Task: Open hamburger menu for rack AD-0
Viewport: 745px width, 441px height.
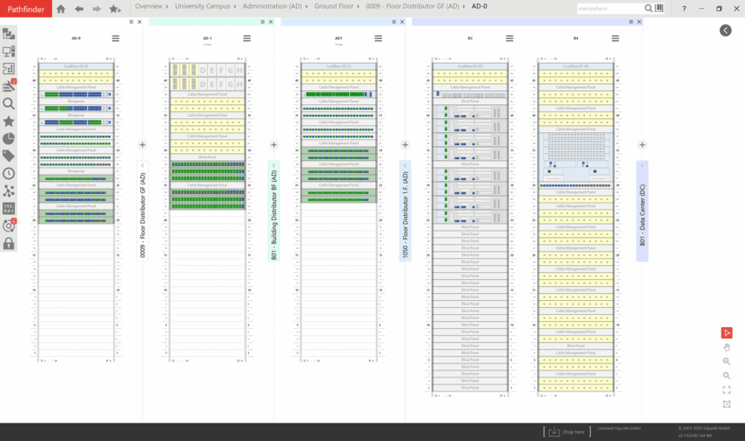Action: pos(116,38)
